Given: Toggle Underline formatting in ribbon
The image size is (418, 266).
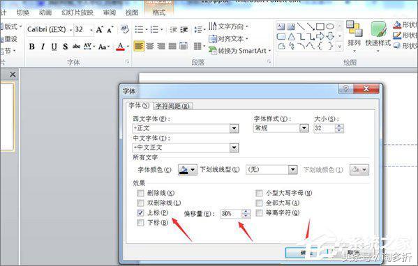Looking at the screenshot, I should (54, 47).
